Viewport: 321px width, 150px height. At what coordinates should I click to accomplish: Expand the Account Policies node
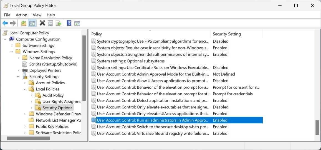[25, 83]
